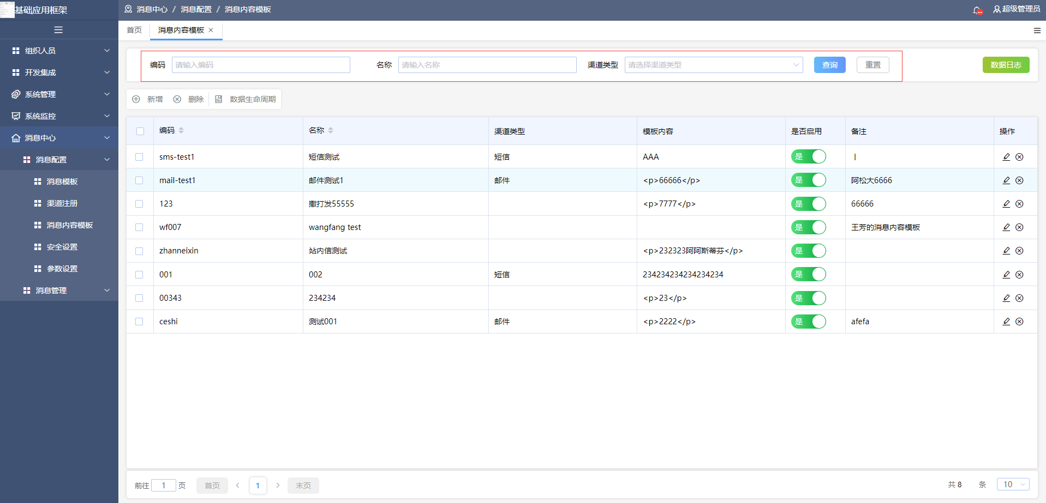Screen dimensions: 1046x503
Task: Expand 系统监控 menu
Action: tap(59, 116)
